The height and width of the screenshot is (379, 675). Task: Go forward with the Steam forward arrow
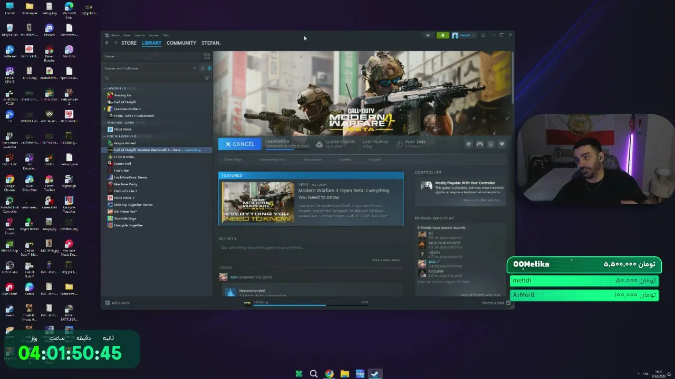coord(115,43)
